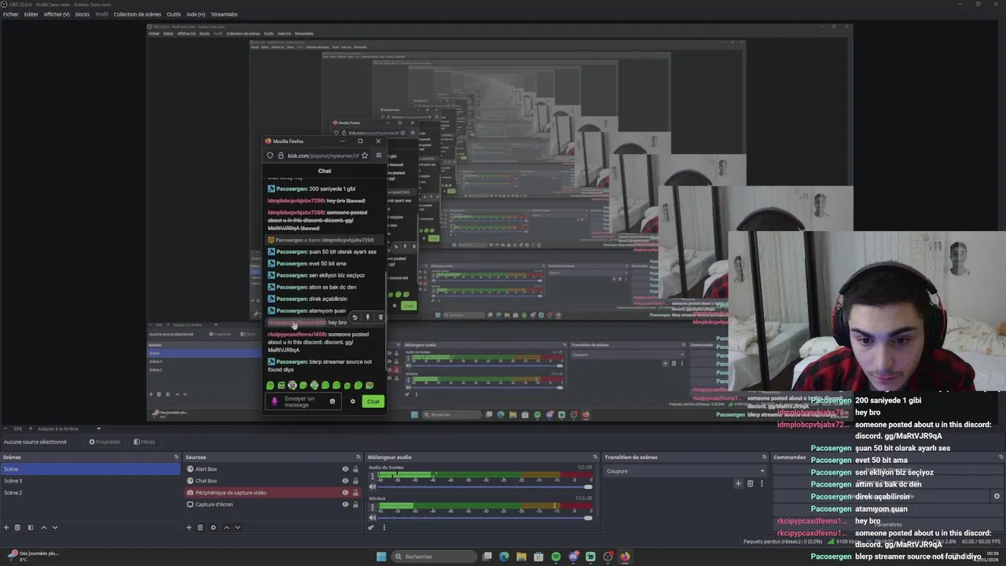
Task: Open the Fichier menu
Action: [10, 14]
